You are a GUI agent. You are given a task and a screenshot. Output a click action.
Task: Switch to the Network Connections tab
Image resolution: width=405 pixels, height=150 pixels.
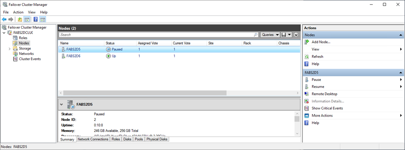pos(93,139)
